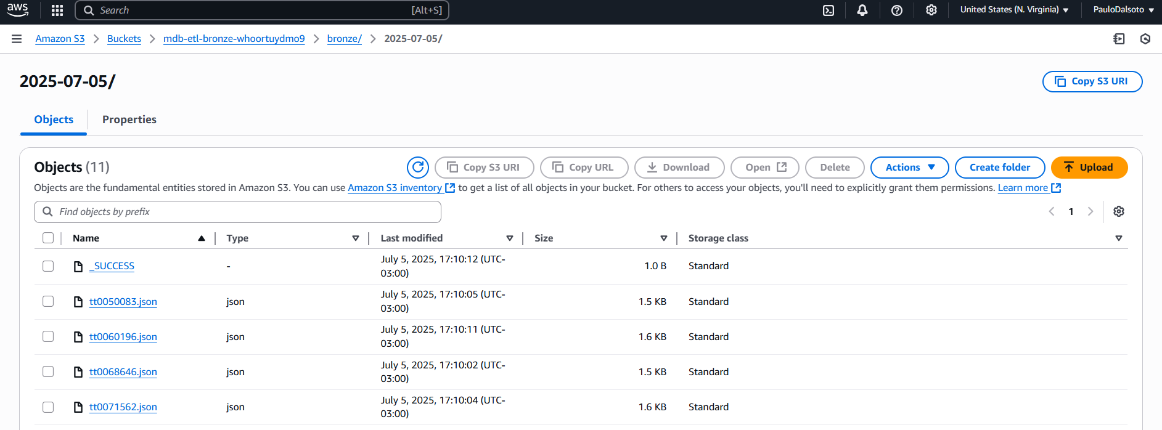
Task: Switch to the Properties tab
Action: pos(129,120)
